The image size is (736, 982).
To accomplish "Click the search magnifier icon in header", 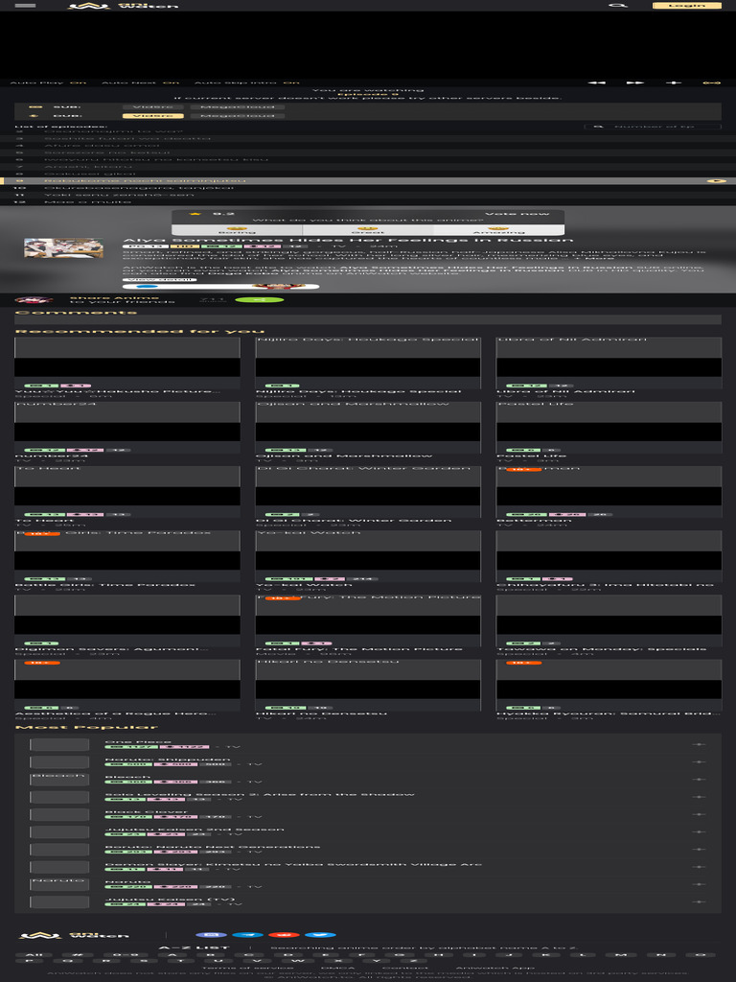I will (618, 5).
